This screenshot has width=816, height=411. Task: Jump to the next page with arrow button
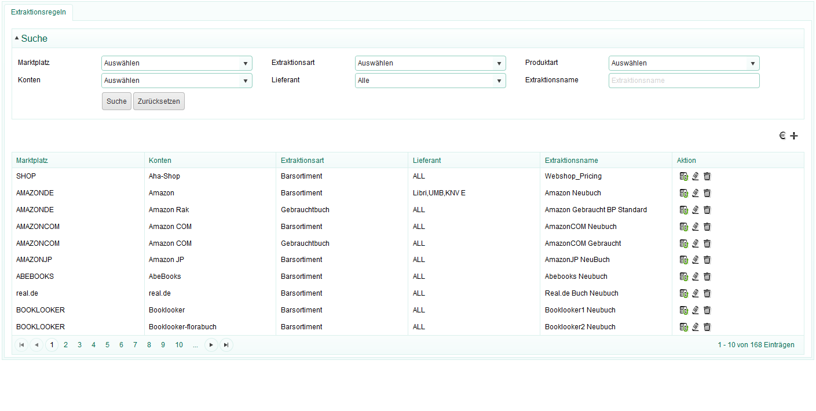pyautogui.click(x=211, y=345)
